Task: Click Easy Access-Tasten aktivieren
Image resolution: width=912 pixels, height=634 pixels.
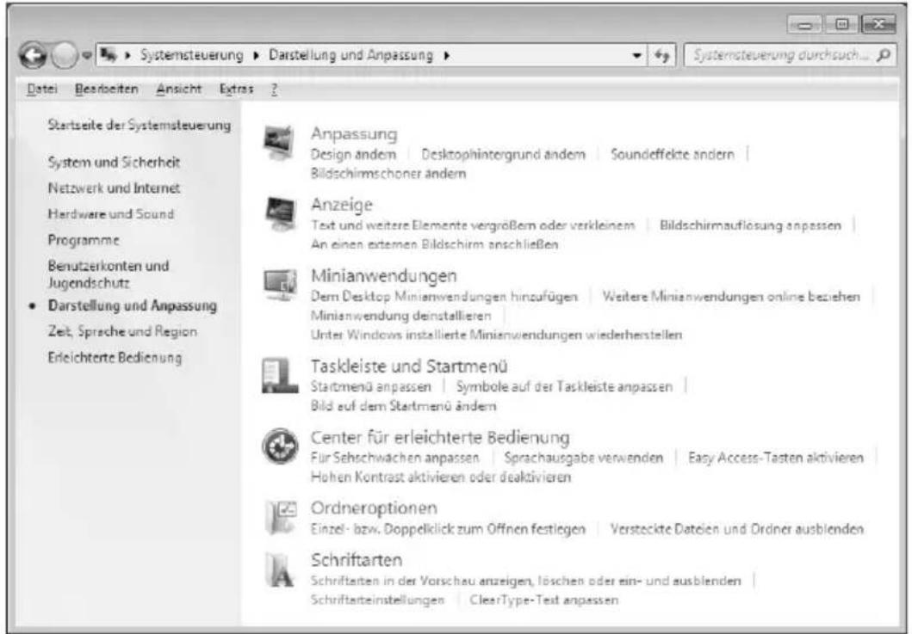Action: point(776,458)
